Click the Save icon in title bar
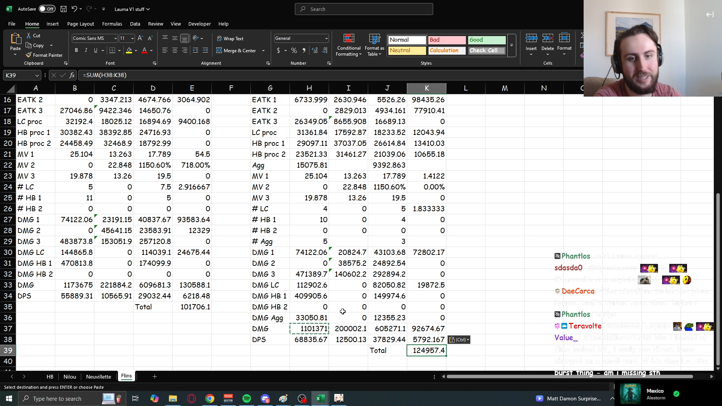The width and height of the screenshot is (722, 406). (64, 9)
